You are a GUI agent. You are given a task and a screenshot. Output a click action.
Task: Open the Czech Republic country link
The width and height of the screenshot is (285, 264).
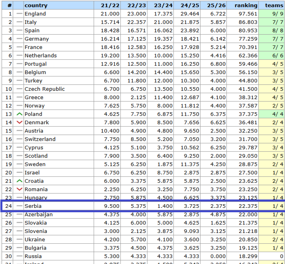tap(45, 89)
